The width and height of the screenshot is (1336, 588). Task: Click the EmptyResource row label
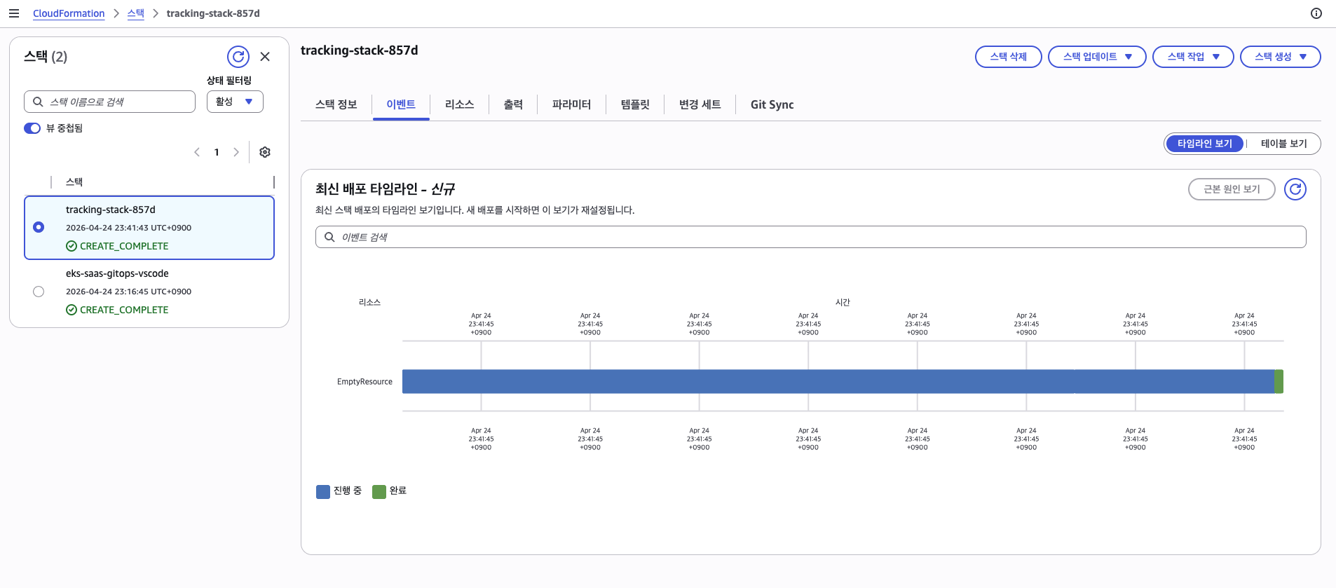point(364,382)
